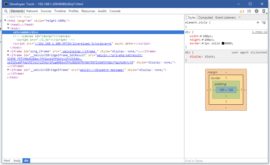The image size is (270, 165).
Task: Open the Resources tab
Action: pos(88,11)
